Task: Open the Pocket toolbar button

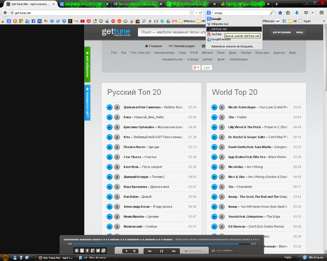Action: click(306, 13)
